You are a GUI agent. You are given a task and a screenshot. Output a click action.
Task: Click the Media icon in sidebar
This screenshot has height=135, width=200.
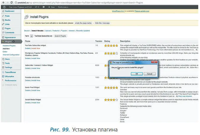click(3, 20)
